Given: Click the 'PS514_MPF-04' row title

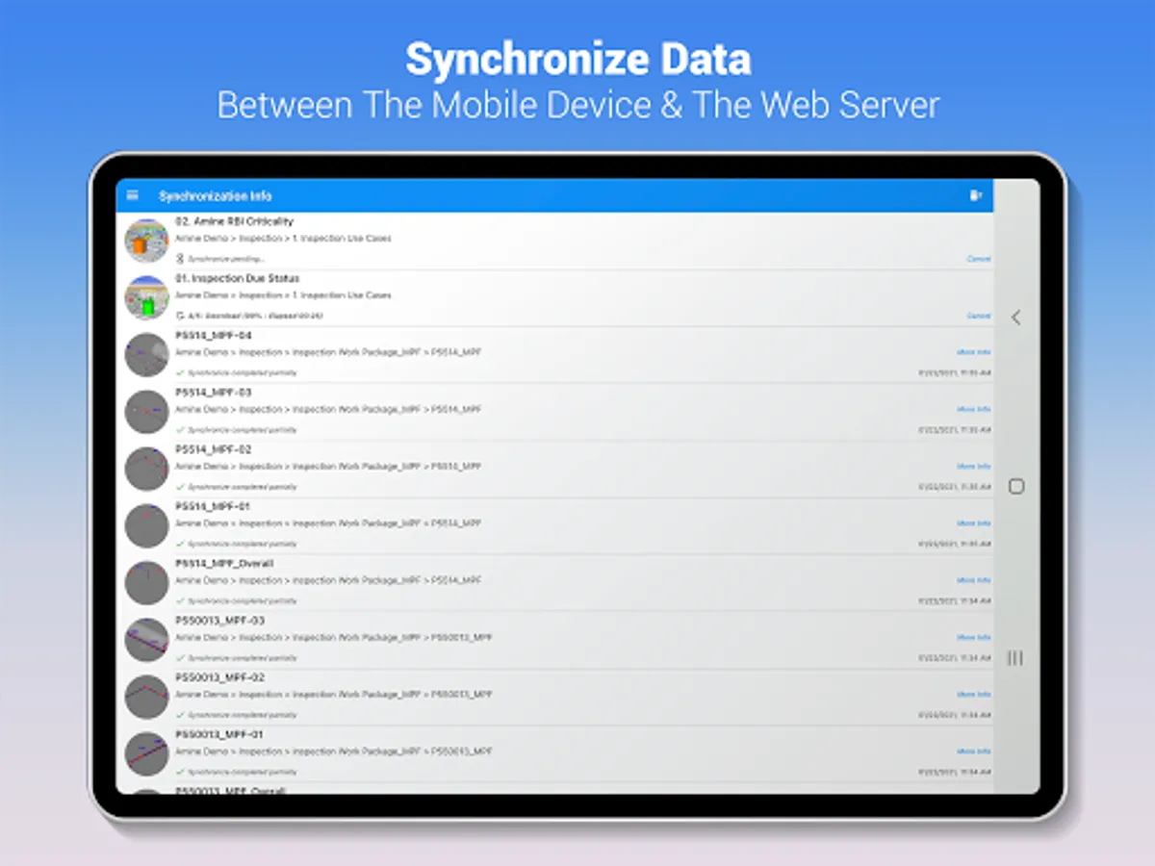Looking at the screenshot, I should [214, 335].
